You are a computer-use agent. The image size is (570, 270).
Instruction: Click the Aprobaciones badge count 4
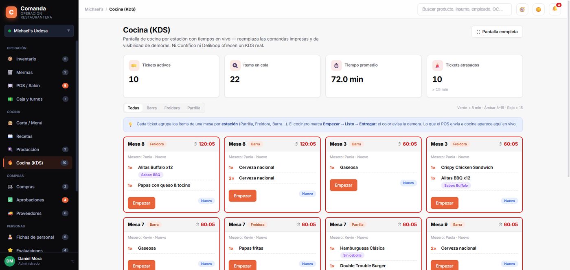pyautogui.click(x=65, y=200)
